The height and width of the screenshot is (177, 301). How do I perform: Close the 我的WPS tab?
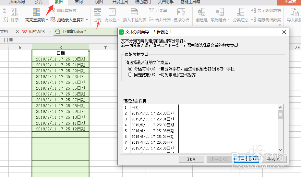tap(50, 32)
